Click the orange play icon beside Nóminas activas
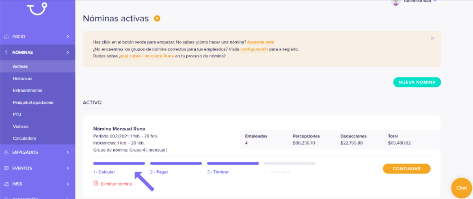 (157, 19)
